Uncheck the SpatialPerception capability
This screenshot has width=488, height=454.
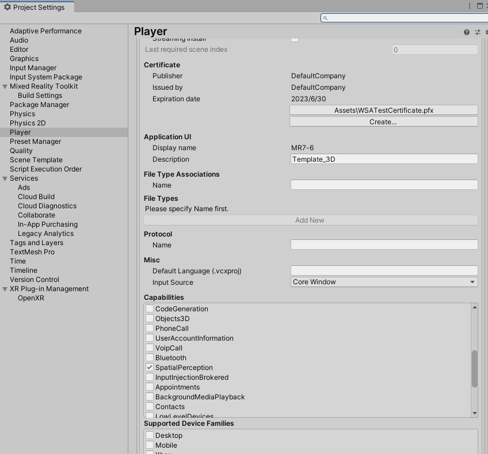point(150,367)
